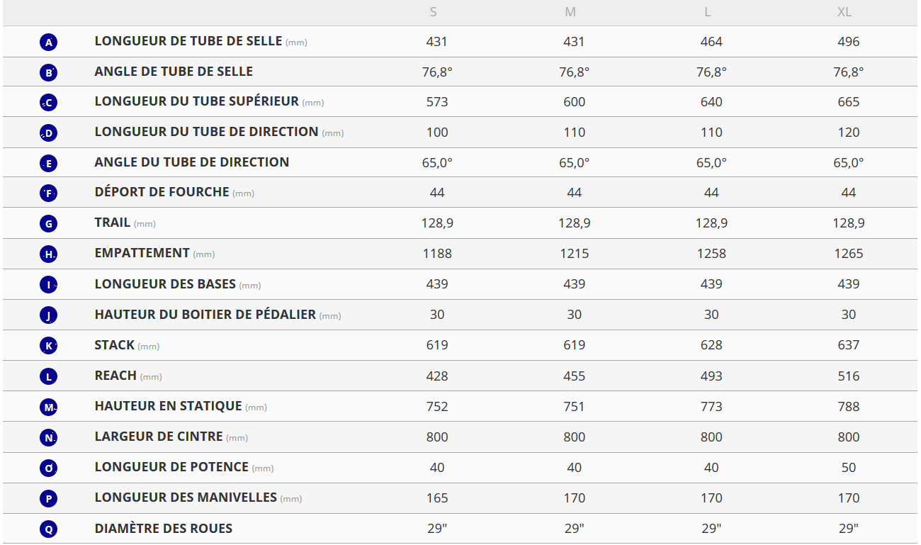Viewport: 921px width, 545px height.
Task: Select the H marker for Empattement
Action: 48,254
